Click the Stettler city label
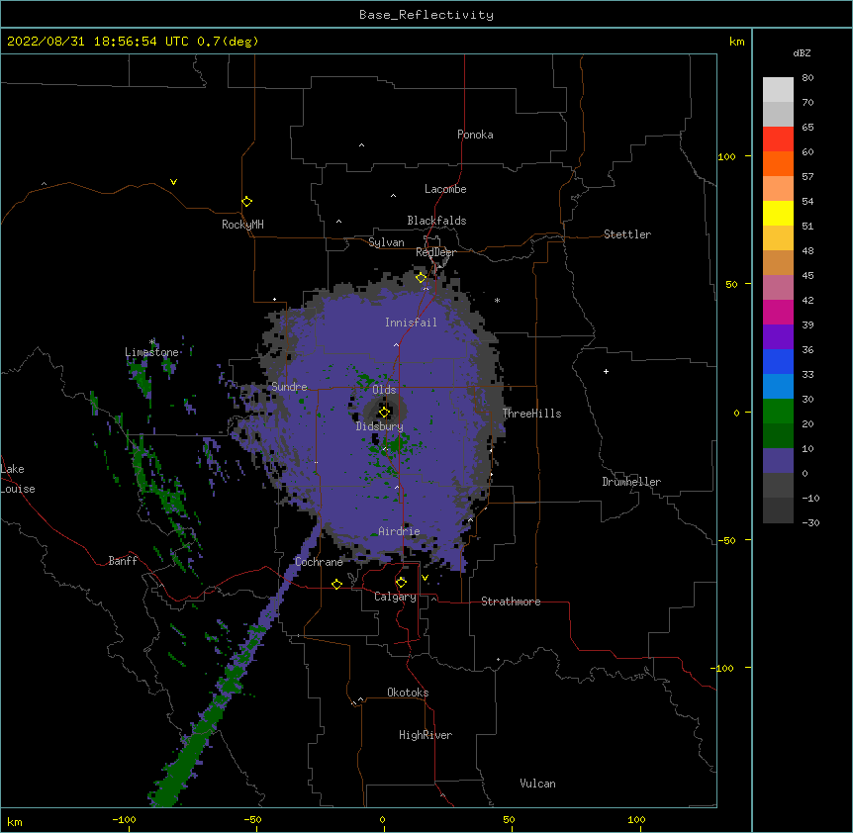This screenshot has height=833, width=853. click(x=627, y=234)
